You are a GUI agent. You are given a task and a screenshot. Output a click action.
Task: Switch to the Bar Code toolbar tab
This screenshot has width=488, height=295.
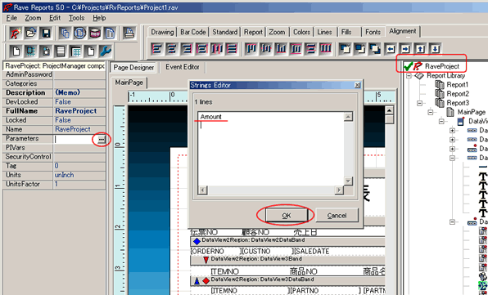pos(193,32)
